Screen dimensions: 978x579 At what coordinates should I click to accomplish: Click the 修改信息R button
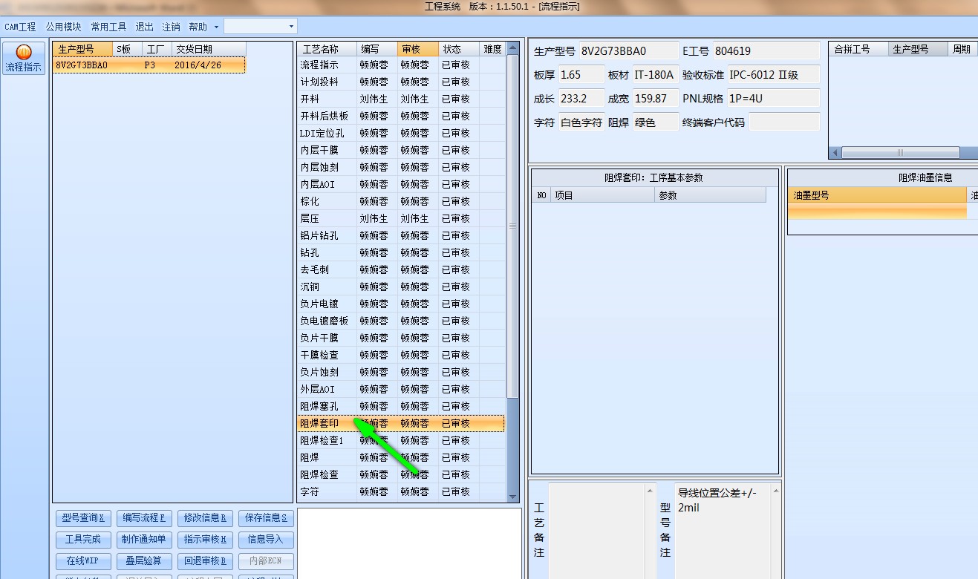click(x=205, y=517)
